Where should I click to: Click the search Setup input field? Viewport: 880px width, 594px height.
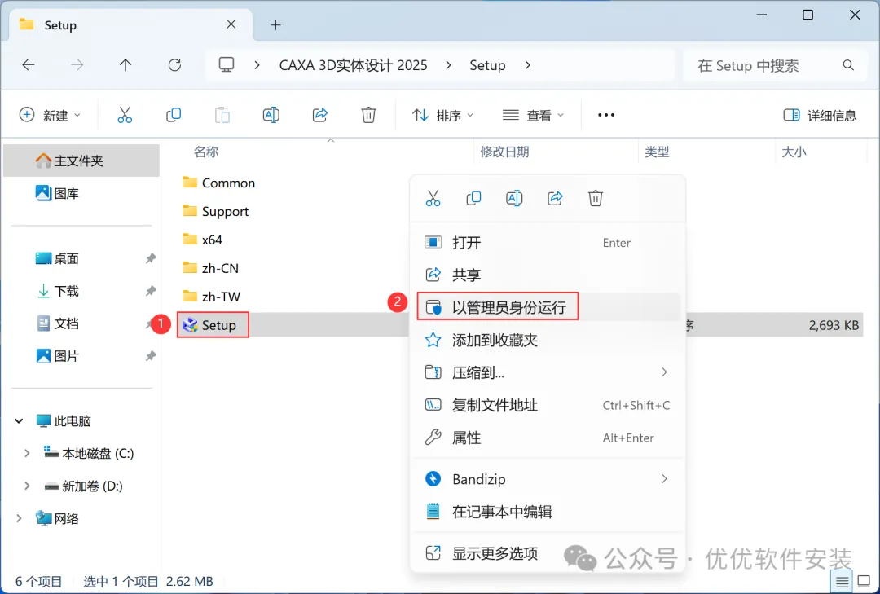(x=775, y=65)
